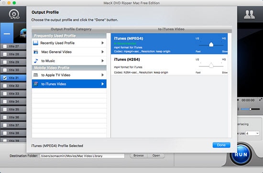
Task: Check the title 28 checkbox
Action: (x=5, y=54)
